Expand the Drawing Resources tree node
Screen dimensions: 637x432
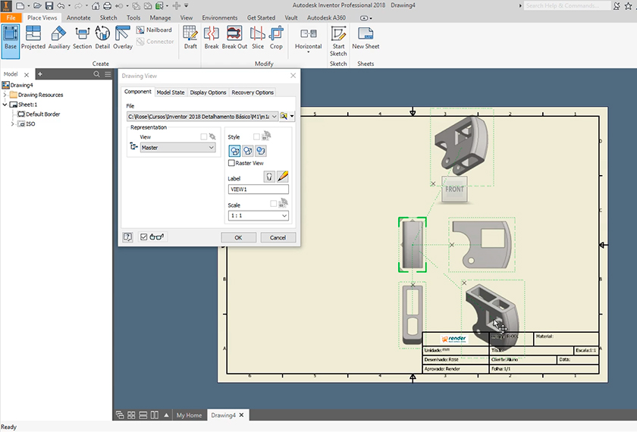tap(5, 95)
